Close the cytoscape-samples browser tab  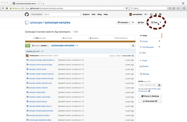[39, 4]
